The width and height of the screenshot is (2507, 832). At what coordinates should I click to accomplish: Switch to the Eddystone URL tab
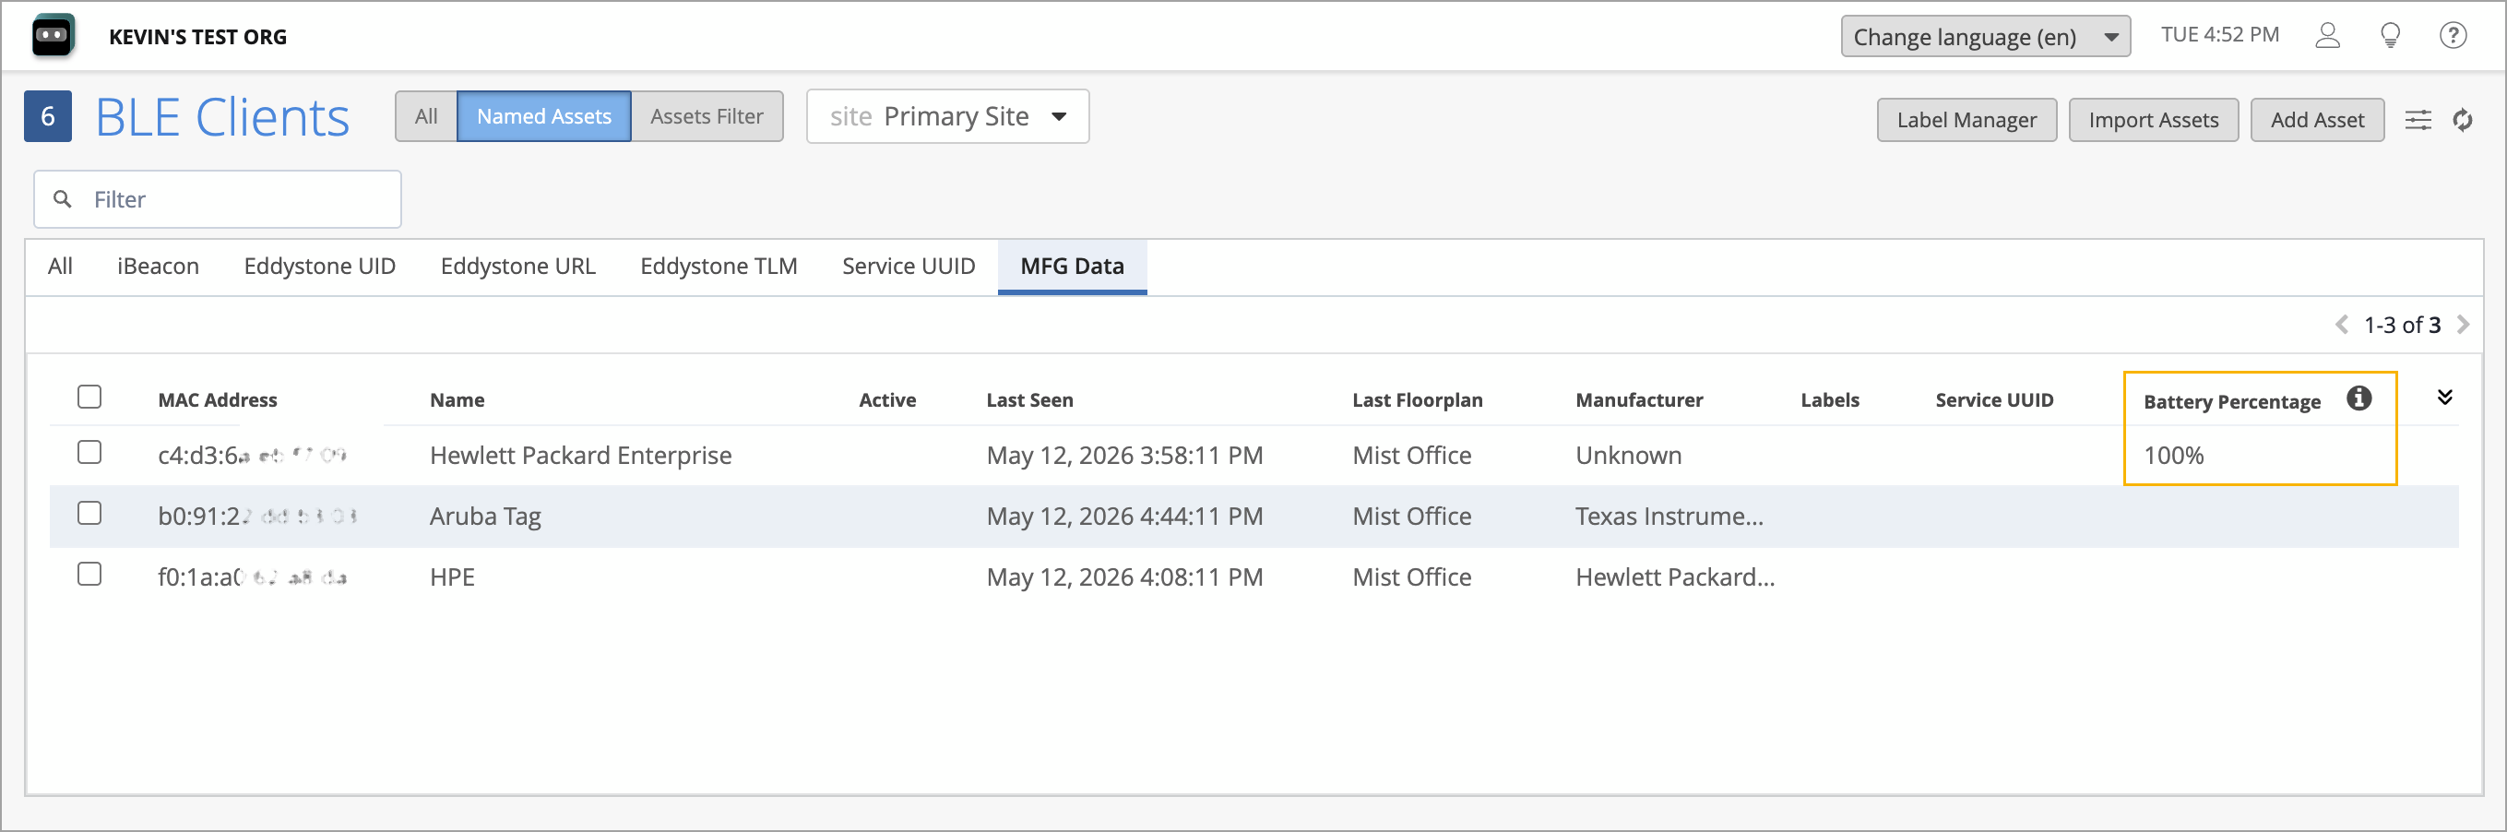tap(517, 267)
